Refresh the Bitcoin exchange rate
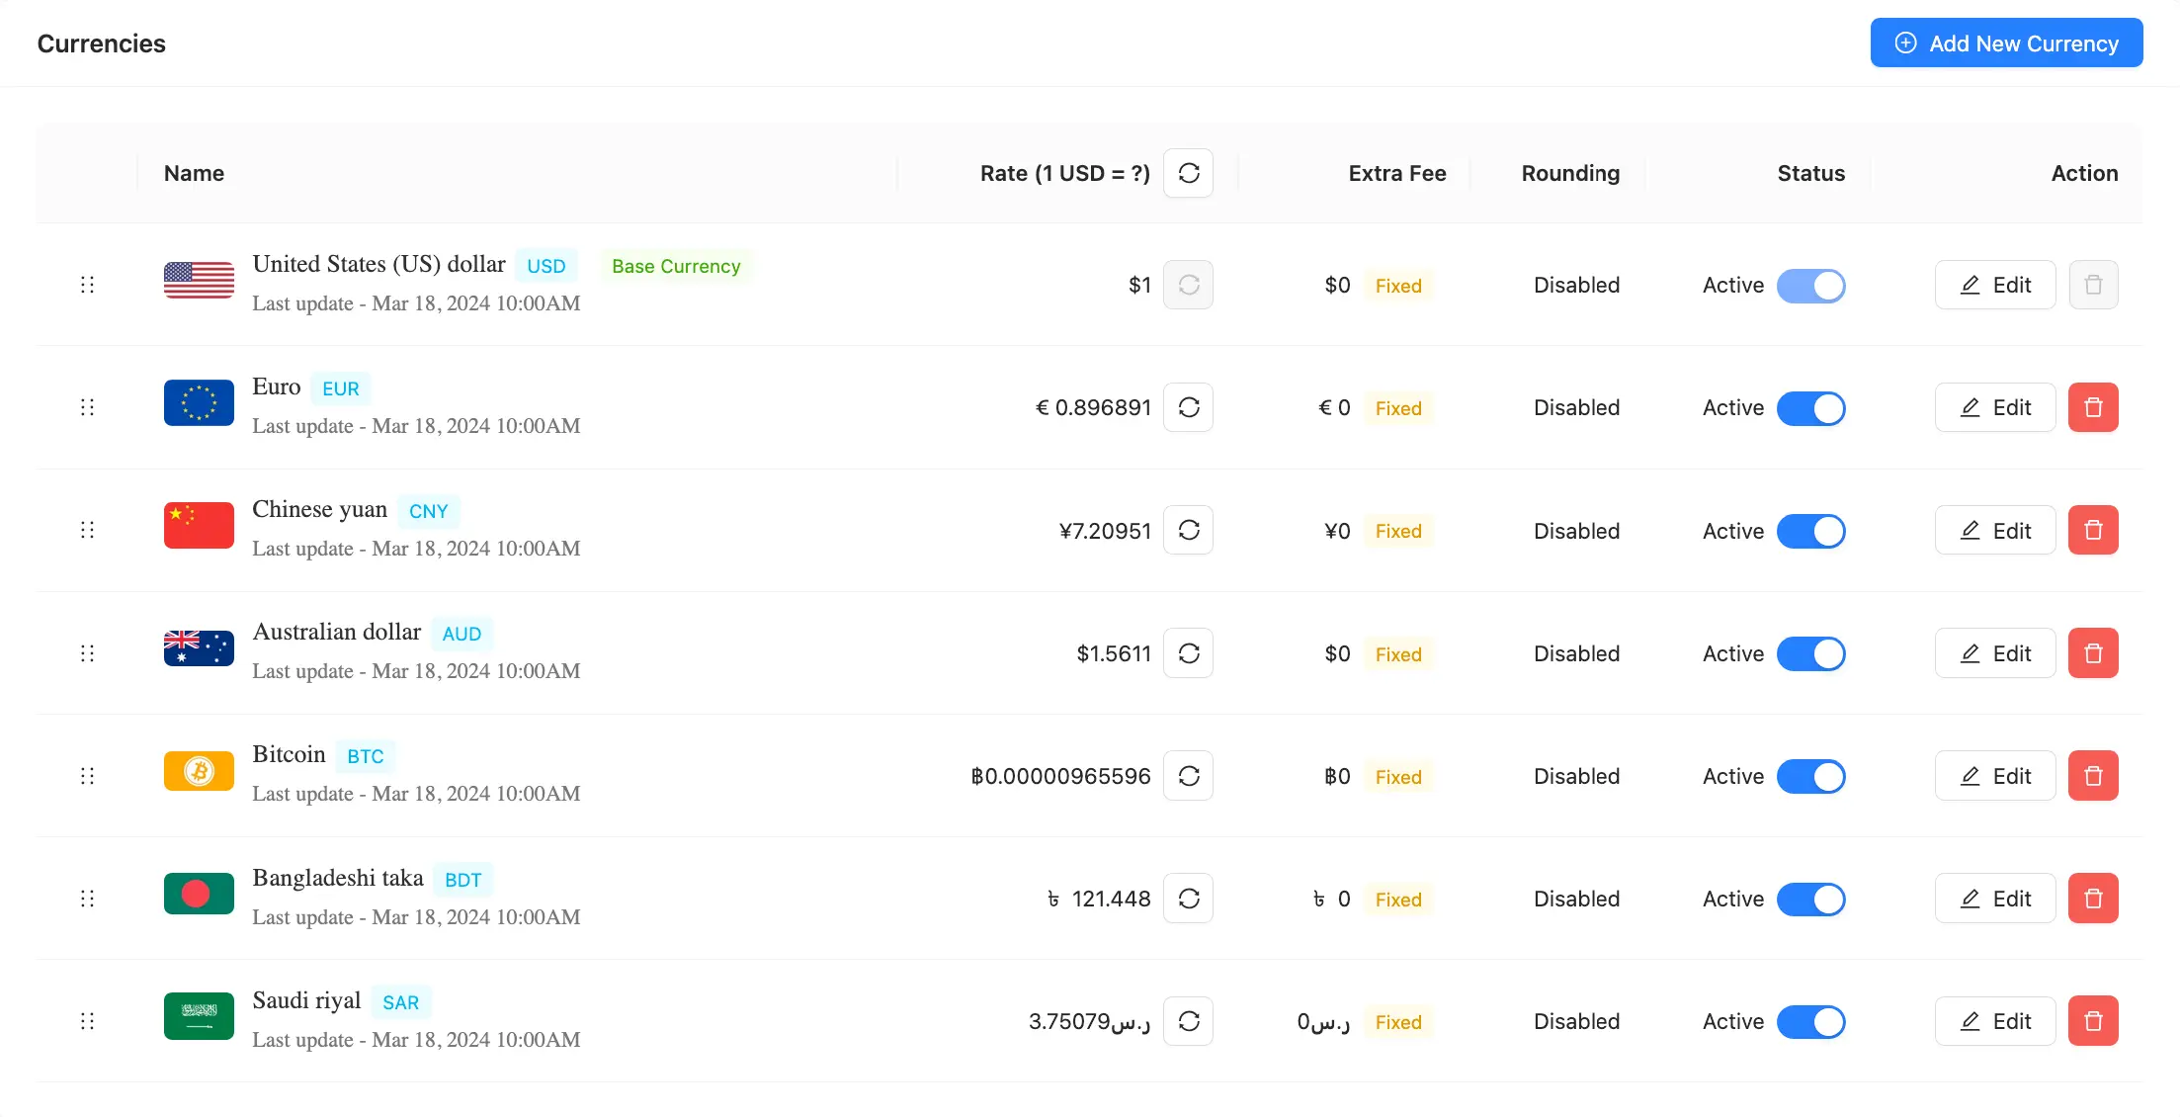The width and height of the screenshot is (2181, 1117). click(x=1188, y=776)
